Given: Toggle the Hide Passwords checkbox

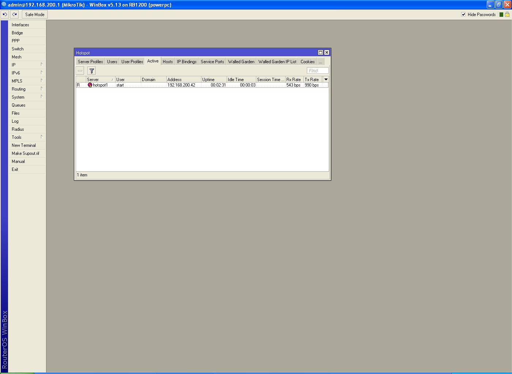Looking at the screenshot, I should tap(463, 15).
